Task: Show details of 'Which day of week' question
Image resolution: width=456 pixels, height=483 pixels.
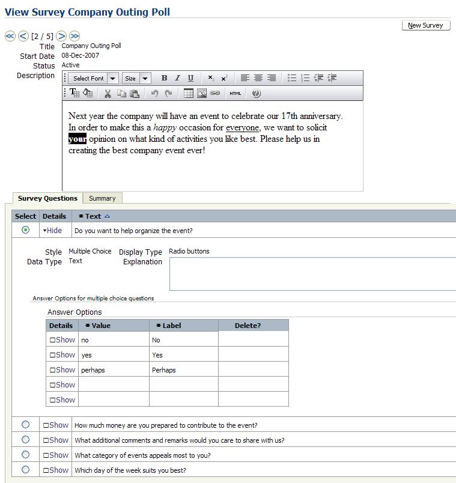Action: coord(56,470)
